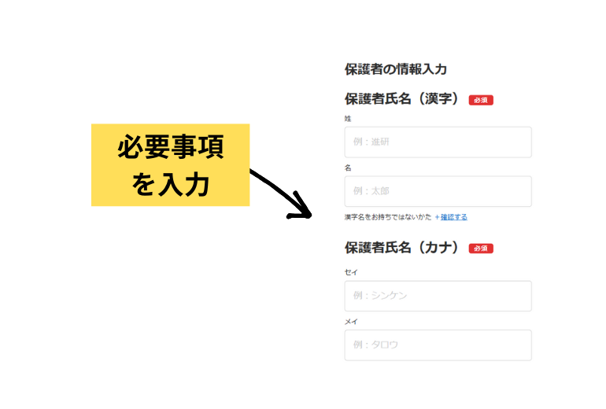606x409 pixels.
Task: Open the 確認する link
Action: pos(454,217)
